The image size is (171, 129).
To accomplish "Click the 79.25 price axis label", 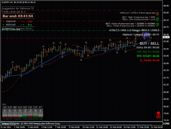I will pos(166,120).
